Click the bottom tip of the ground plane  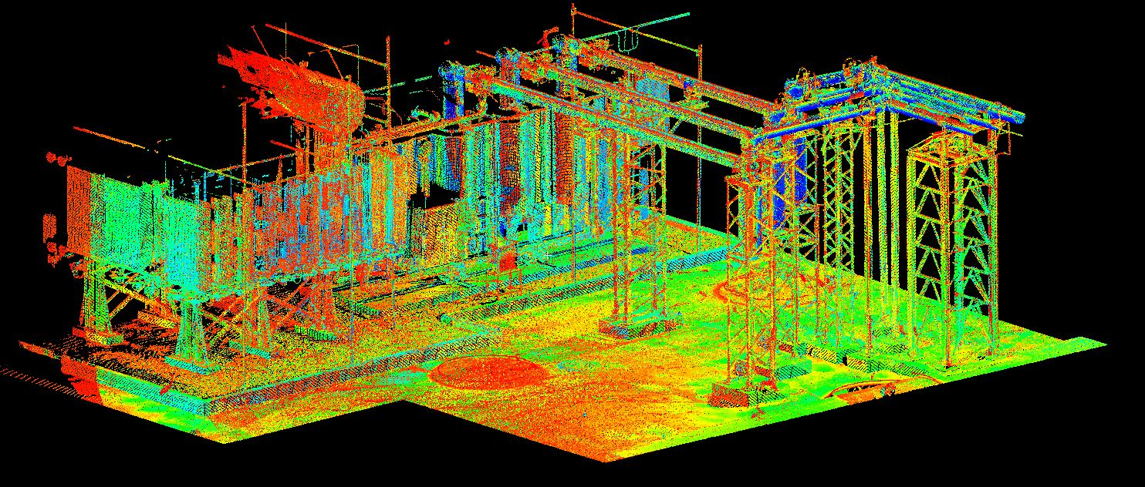tap(603, 461)
